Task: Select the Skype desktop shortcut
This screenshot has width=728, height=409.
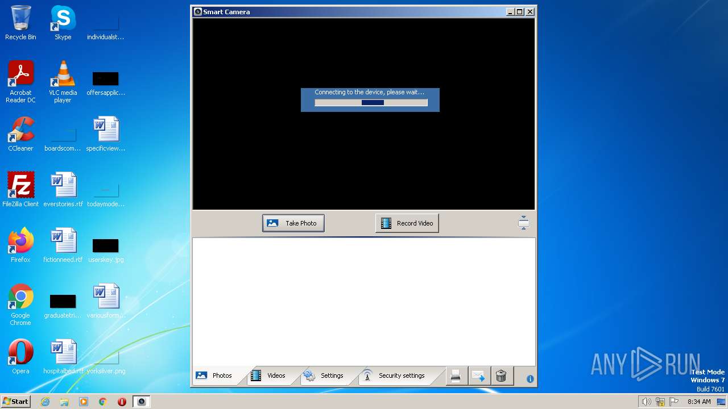Action: [63, 23]
